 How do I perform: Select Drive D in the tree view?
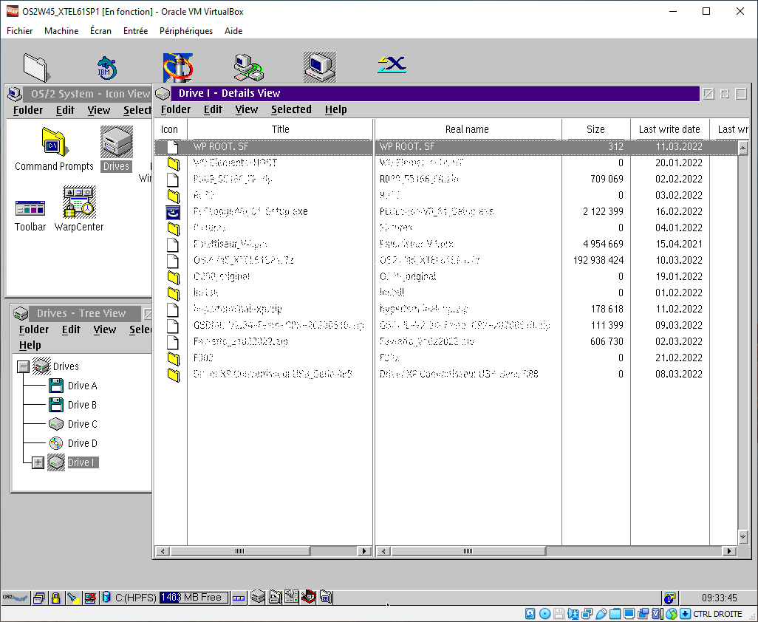82,443
